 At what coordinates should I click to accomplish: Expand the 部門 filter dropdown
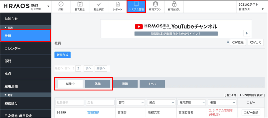pos(130,102)
